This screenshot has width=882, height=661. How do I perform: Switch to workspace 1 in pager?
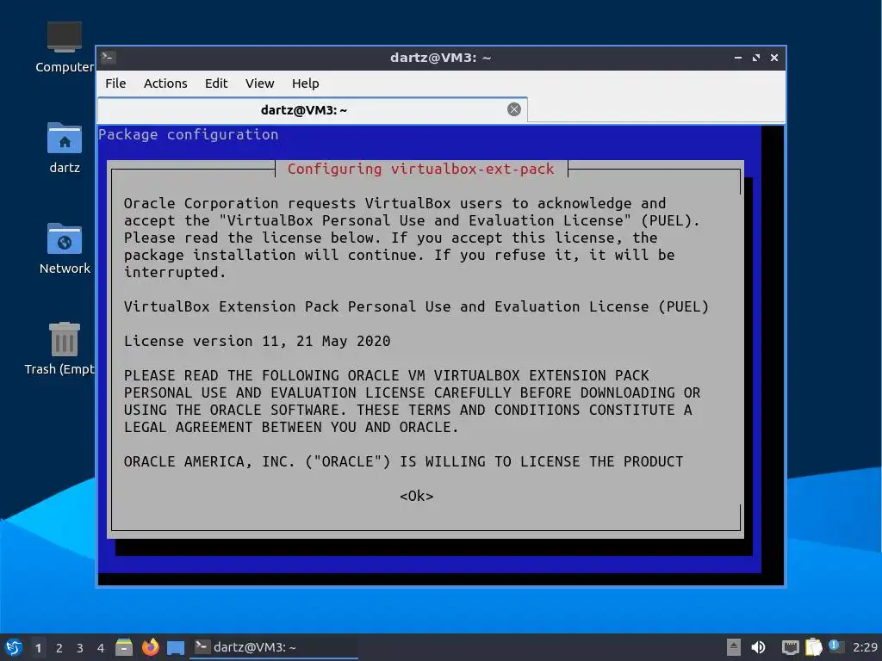point(38,647)
